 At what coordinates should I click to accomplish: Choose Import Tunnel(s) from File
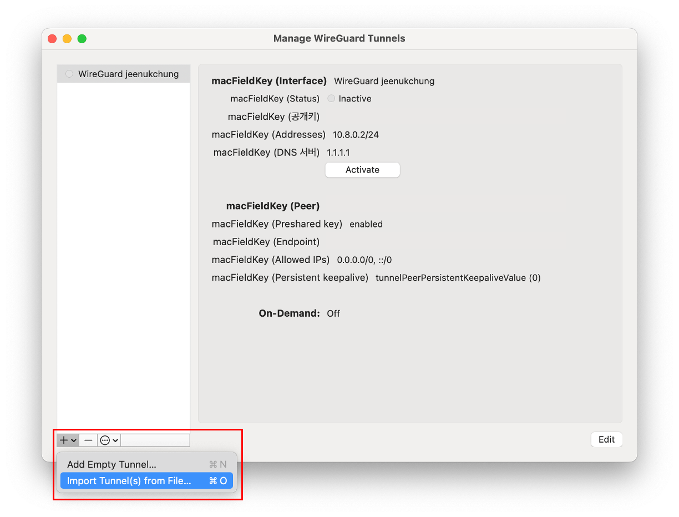pos(146,481)
